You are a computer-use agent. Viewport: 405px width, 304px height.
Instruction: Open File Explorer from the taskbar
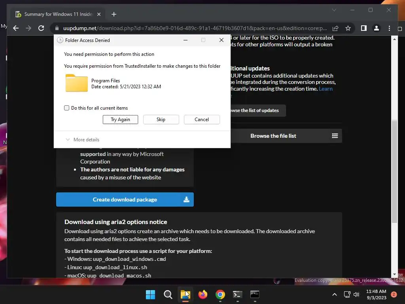coord(185,294)
